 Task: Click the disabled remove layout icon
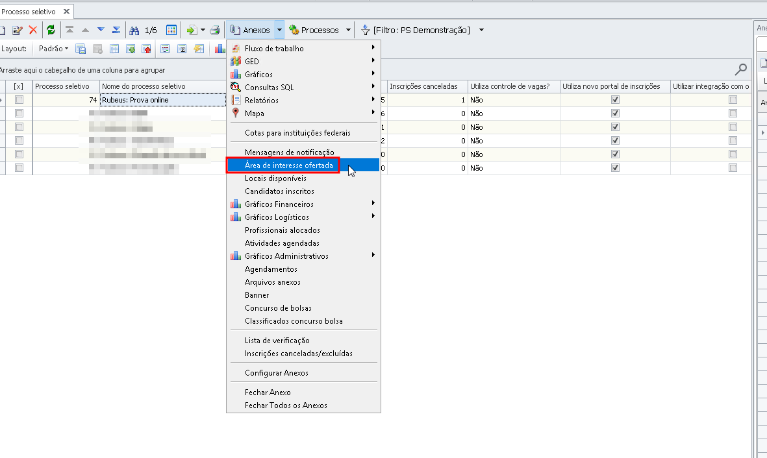tap(98, 49)
